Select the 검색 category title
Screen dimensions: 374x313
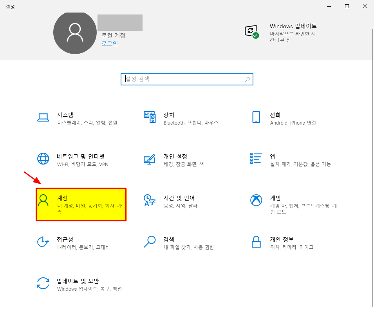[169, 239]
